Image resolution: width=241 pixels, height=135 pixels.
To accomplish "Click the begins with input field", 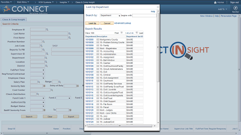I will point(144,15).
